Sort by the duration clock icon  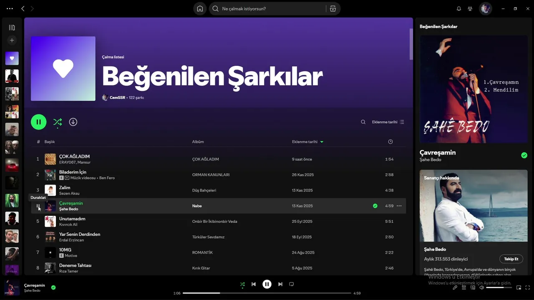click(390, 142)
